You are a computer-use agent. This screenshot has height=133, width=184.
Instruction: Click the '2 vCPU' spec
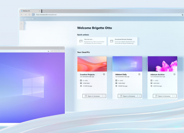coord(156,81)
